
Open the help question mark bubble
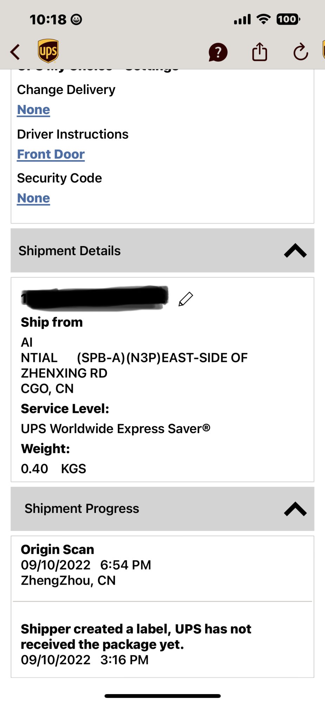tap(218, 52)
